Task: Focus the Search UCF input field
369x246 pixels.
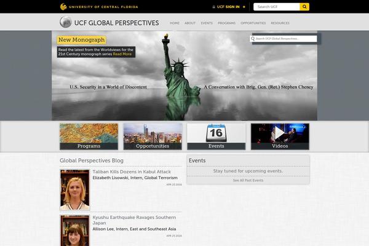Action: (x=277, y=7)
